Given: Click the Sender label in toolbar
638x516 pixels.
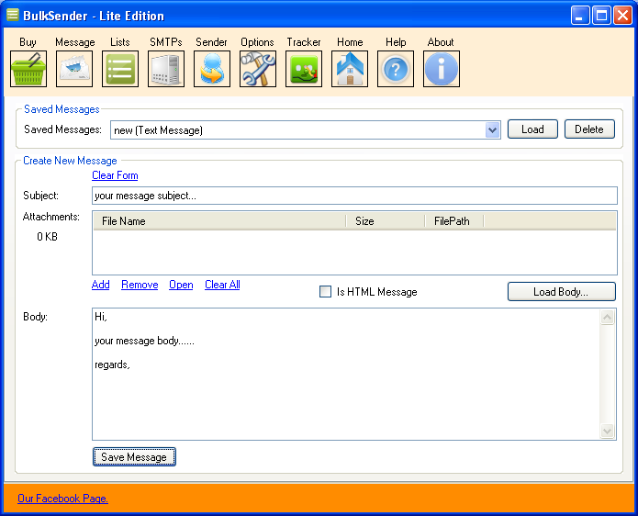Looking at the screenshot, I should click(x=211, y=42).
